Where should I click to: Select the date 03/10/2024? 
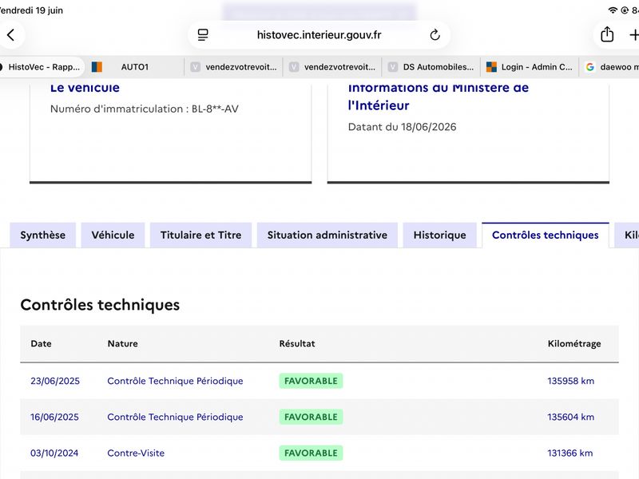click(54, 453)
